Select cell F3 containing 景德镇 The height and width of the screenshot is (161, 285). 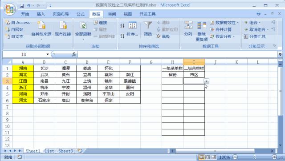click(130, 81)
